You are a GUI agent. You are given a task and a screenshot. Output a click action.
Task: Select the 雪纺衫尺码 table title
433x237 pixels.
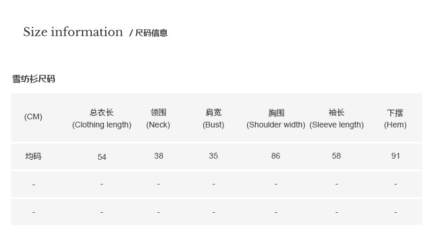pyautogui.click(x=33, y=79)
